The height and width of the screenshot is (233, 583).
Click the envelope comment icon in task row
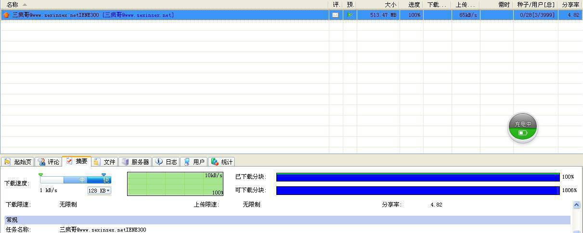335,15
